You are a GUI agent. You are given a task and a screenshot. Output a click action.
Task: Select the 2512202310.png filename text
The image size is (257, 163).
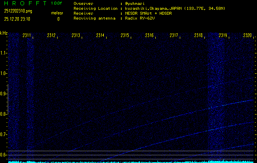pyautogui.click(x=18, y=11)
